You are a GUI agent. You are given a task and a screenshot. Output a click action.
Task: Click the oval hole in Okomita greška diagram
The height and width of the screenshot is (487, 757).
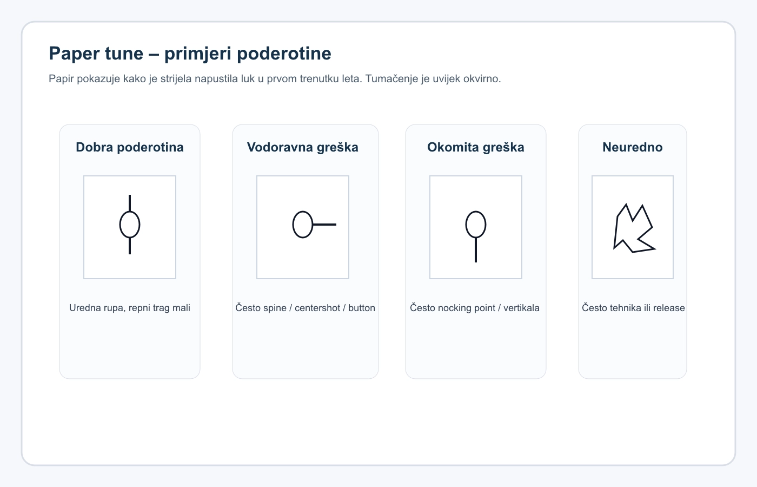coord(476,225)
